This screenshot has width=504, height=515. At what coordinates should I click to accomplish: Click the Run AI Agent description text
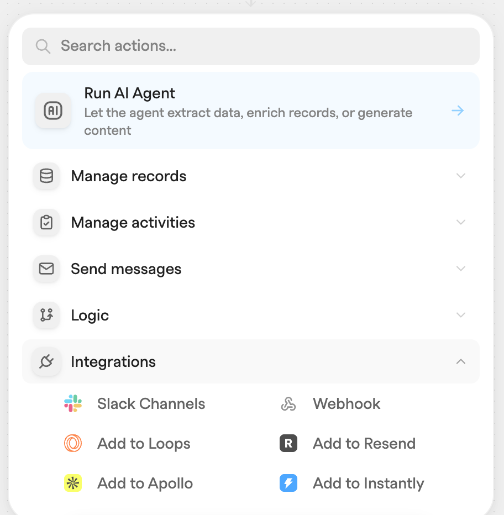[x=248, y=122]
